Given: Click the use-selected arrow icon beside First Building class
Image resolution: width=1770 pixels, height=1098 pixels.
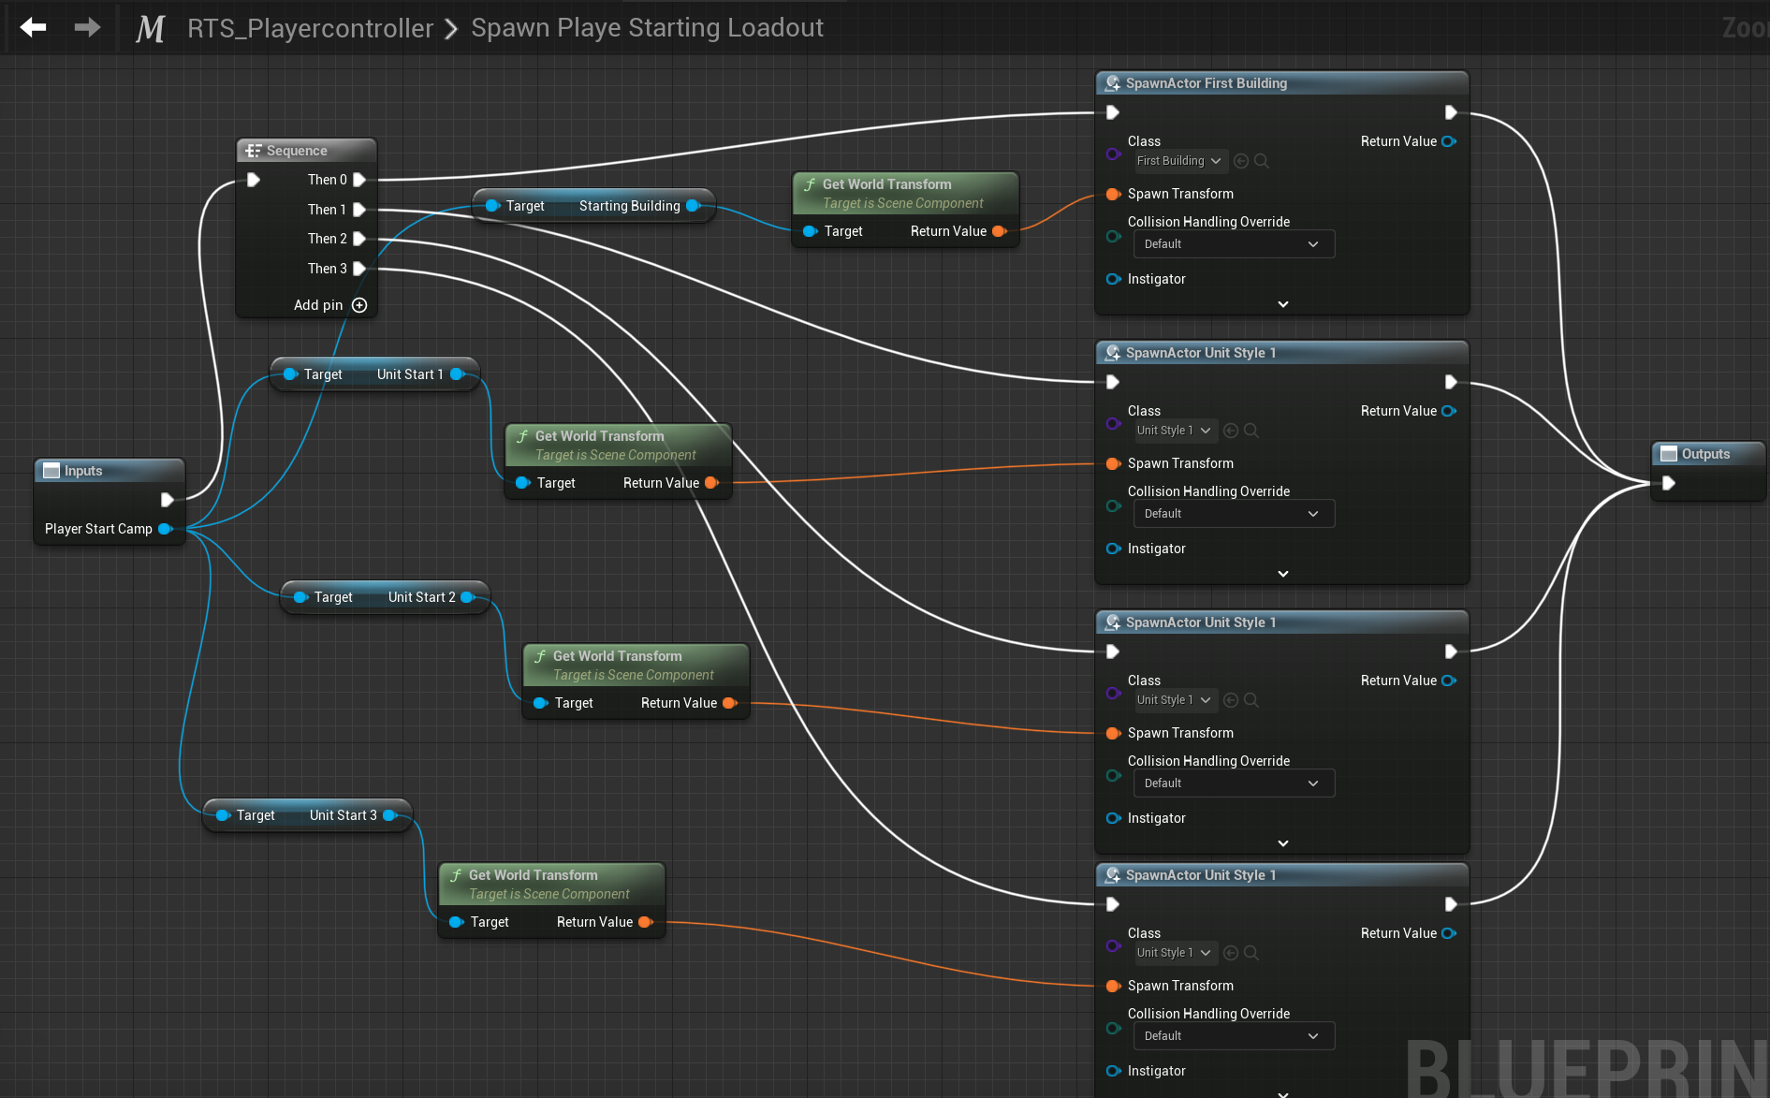Looking at the screenshot, I should 1241,161.
